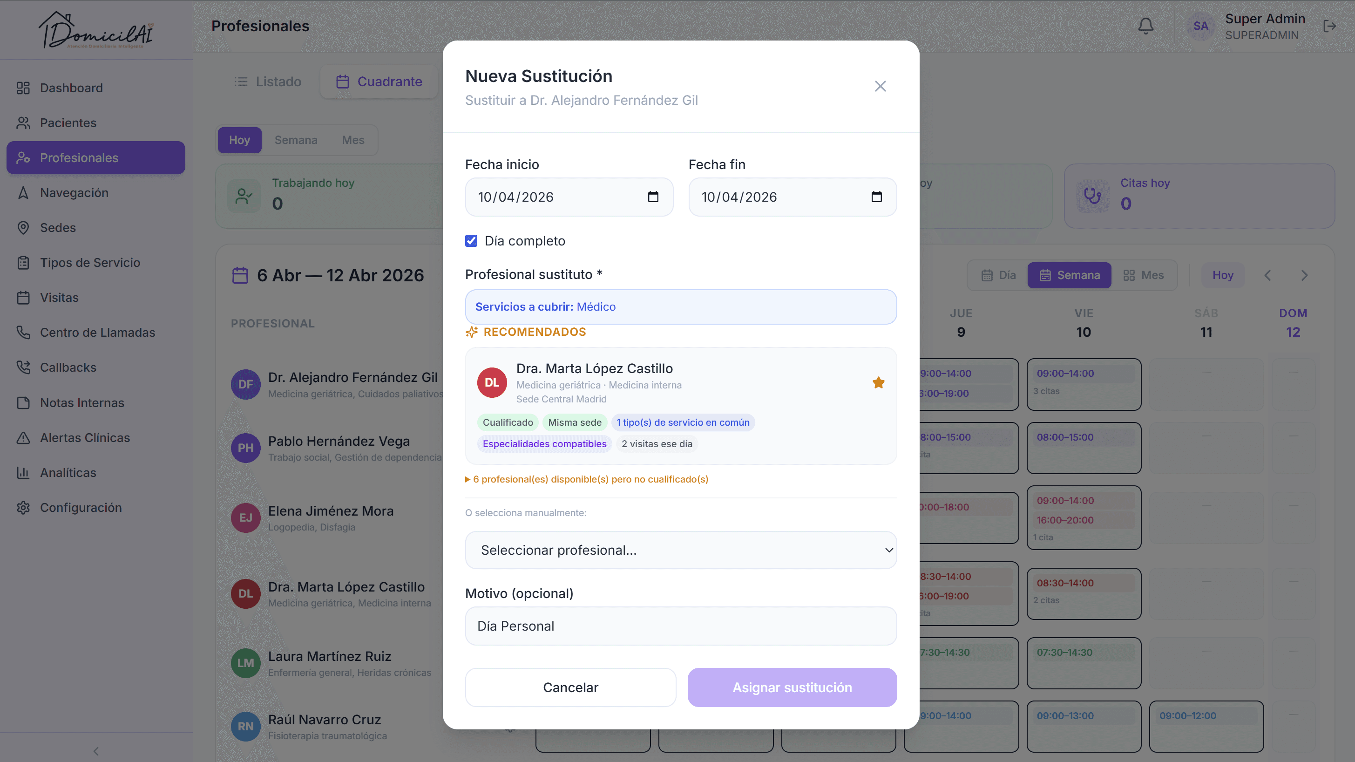Click the DL avatar in recommended card
This screenshot has height=762, width=1355.
[491, 382]
